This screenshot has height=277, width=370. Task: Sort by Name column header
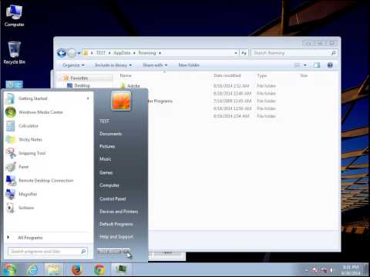tap(126, 75)
